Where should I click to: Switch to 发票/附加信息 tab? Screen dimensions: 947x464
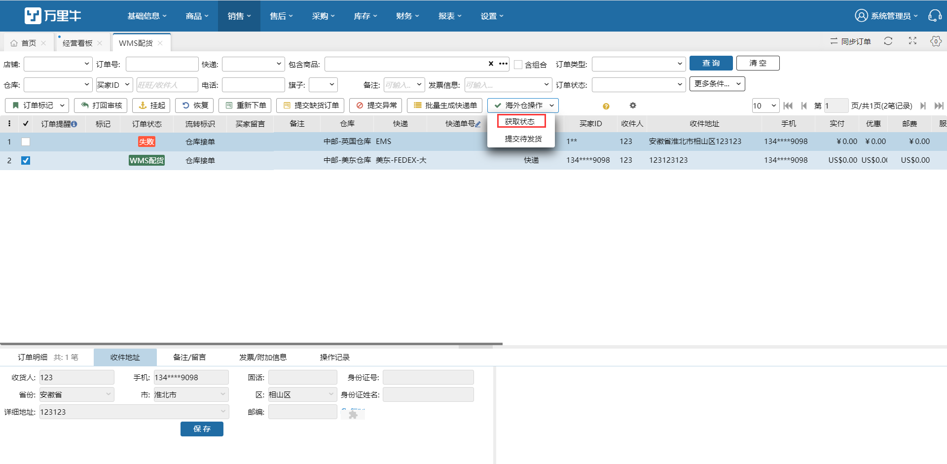tap(263, 357)
